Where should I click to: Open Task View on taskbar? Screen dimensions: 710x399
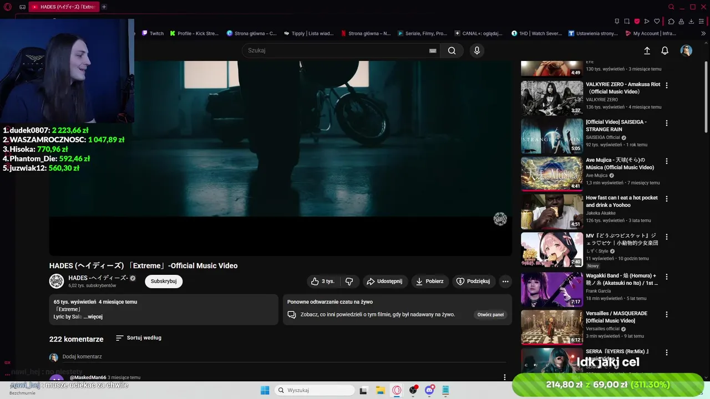(363, 390)
